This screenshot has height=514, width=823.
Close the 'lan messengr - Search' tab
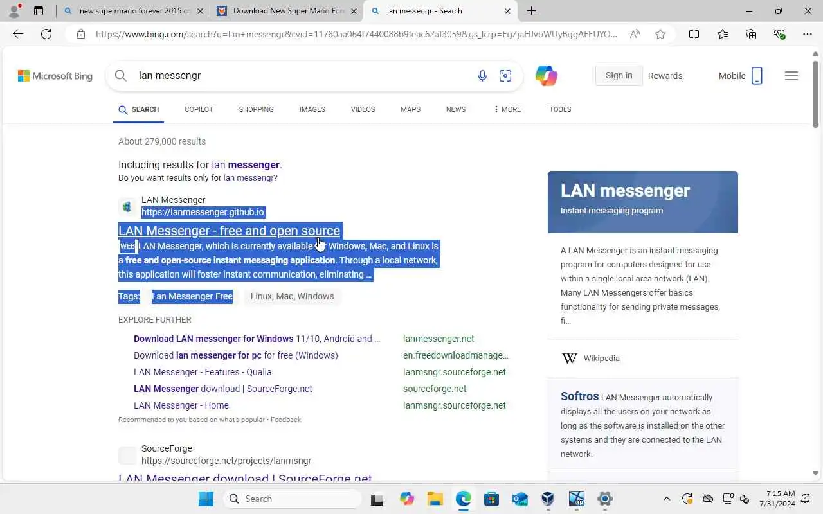click(x=507, y=11)
